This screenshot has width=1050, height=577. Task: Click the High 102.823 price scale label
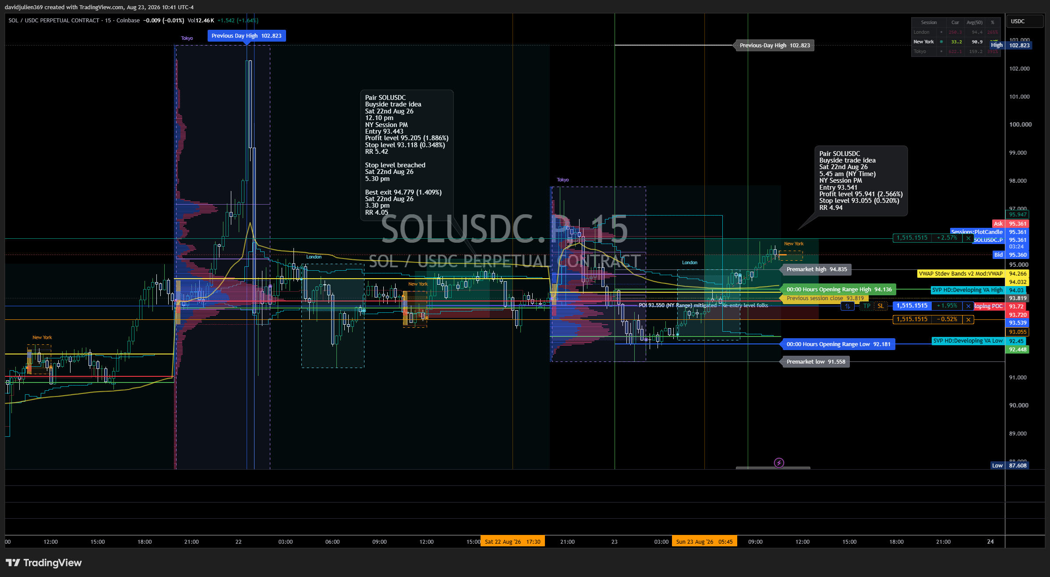(1011, 45)
